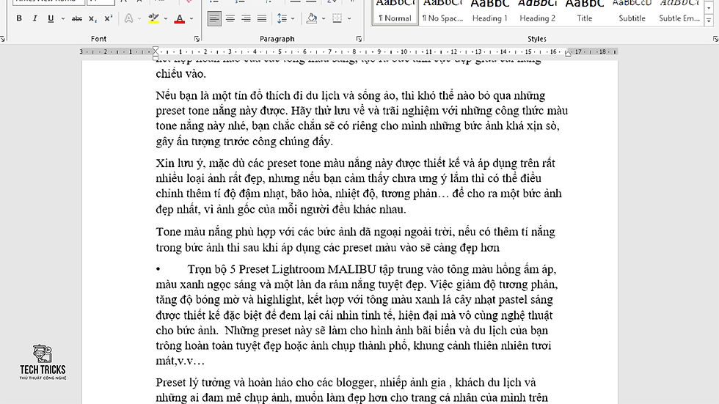Apply red font color
Screen dimensions: 719x404
[x=180, y=18]
